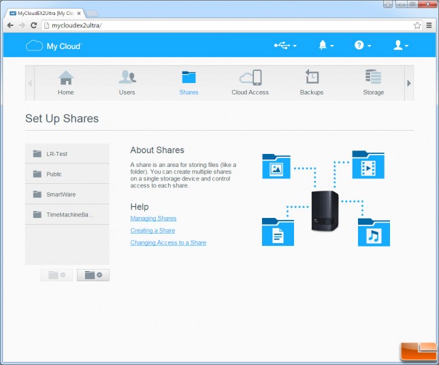Open the Users section
The image size is (439, 365).
pos(127,83)
